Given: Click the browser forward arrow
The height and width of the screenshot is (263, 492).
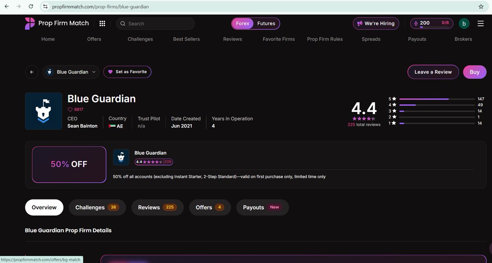Looking at the screenshot, I should [x=18, y=7].
